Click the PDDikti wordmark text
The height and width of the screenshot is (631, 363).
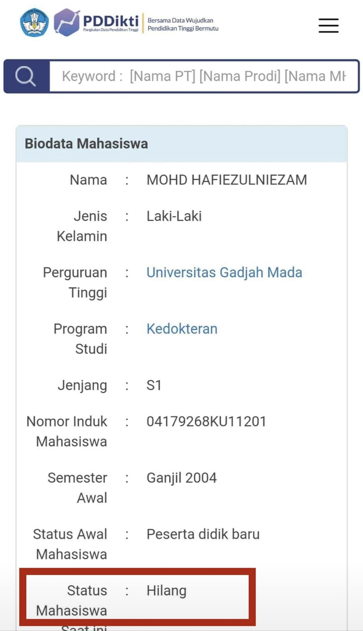111,21
